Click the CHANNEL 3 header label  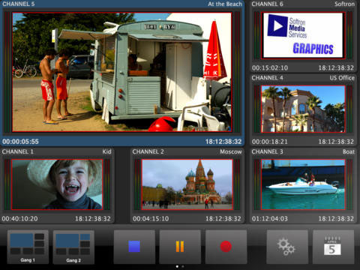click(268, 151)
